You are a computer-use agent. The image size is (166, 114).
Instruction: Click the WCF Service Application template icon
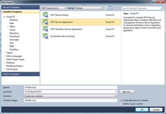[x=45, y=22]
